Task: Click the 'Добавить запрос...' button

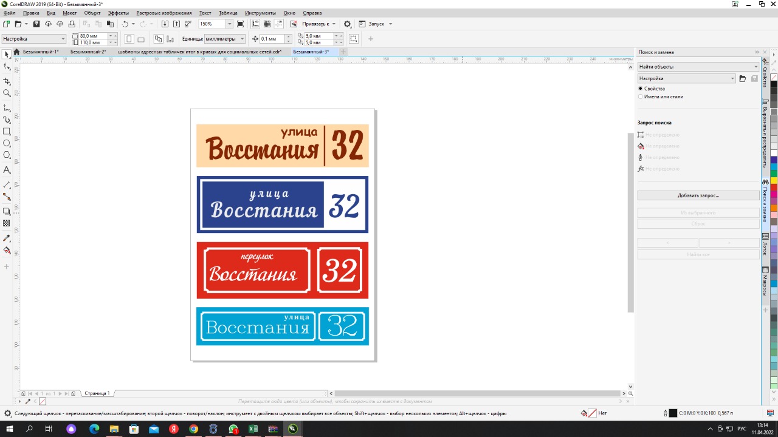Action: [x=698, y=195]
